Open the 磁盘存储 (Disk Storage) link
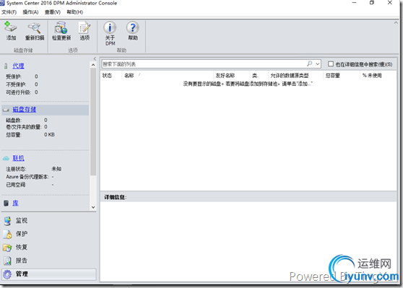Image resolution: width=403 pixels, height=288 pixels. click(x=25, y=110)
